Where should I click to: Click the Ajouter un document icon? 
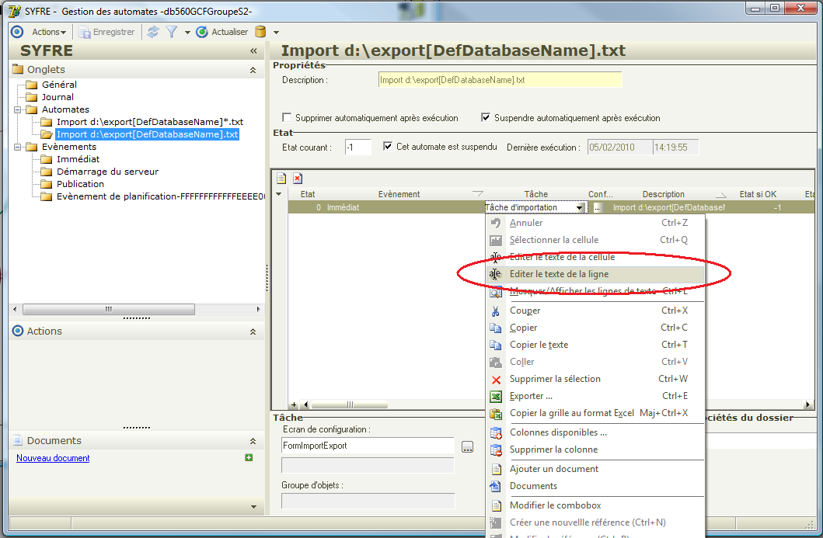pyautogui.click(x=496, y=470)
